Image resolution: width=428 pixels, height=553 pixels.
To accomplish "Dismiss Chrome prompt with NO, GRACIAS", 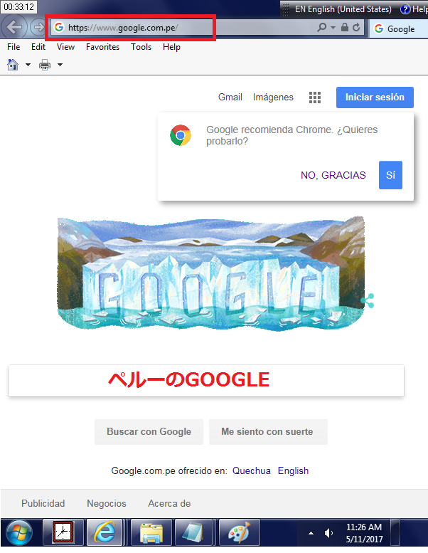I will pyautogui.click(x=333, y=175).
